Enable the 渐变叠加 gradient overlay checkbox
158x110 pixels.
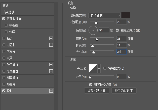coord(4,71)
